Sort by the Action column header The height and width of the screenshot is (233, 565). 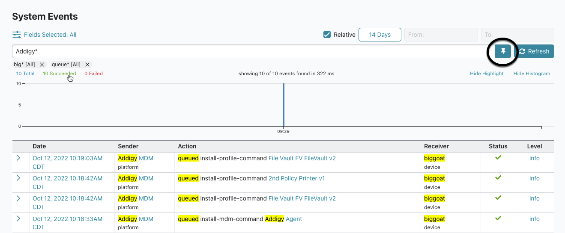tap(187, 146)
